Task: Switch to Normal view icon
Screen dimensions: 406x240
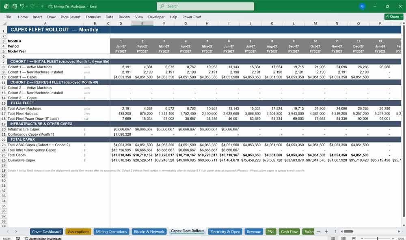Action: (333, 238)
